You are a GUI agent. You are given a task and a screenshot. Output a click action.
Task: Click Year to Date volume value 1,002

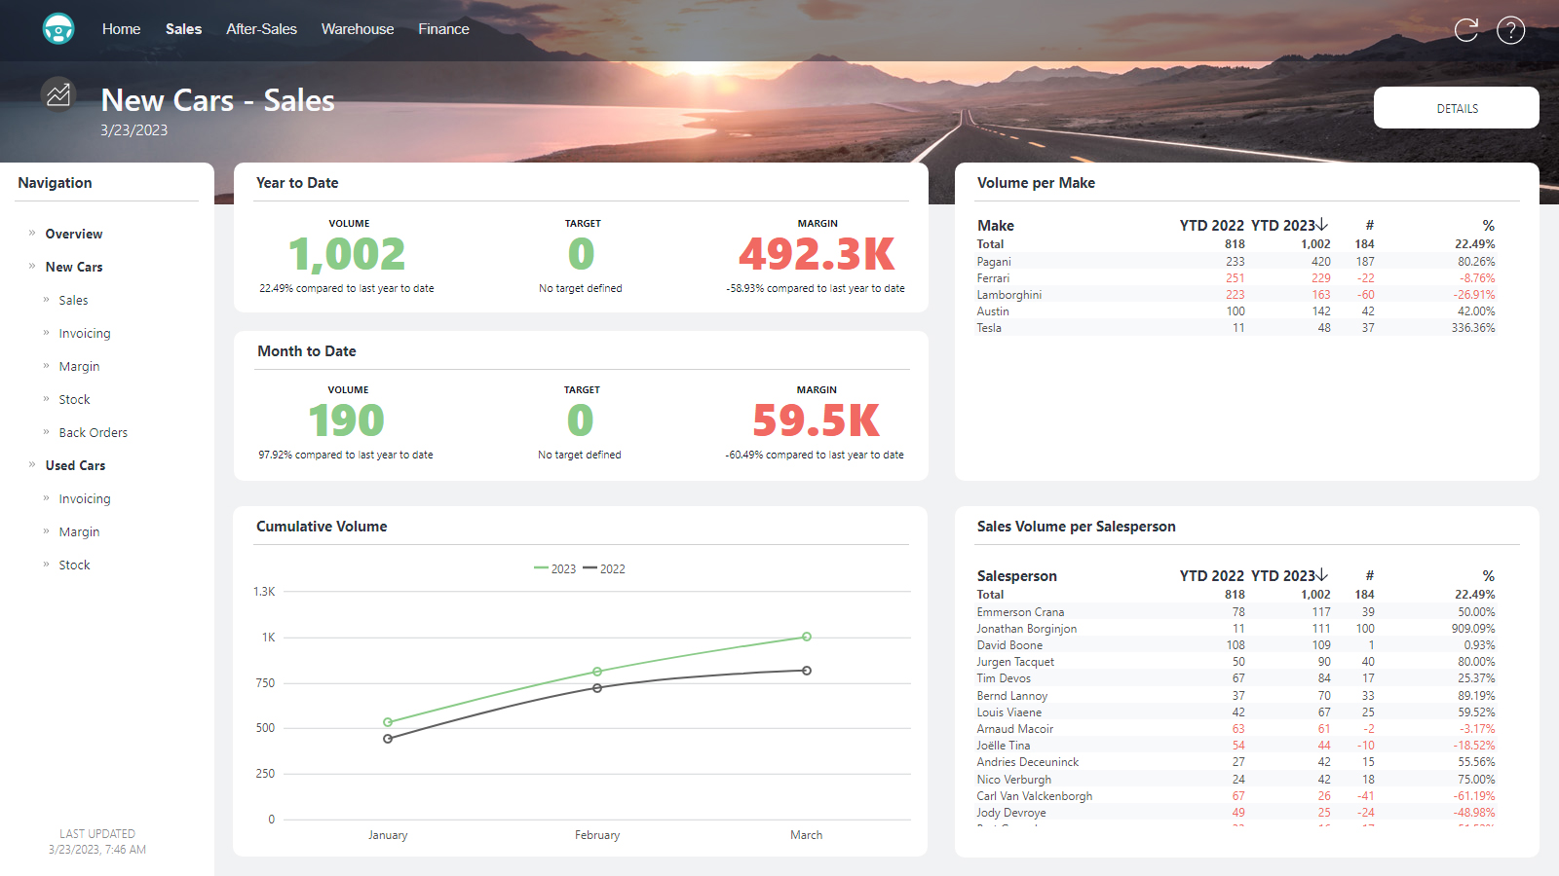point(347,255)
